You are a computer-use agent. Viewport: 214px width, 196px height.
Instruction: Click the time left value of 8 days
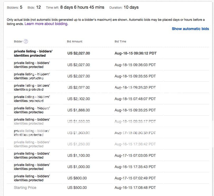coord(82,7)
